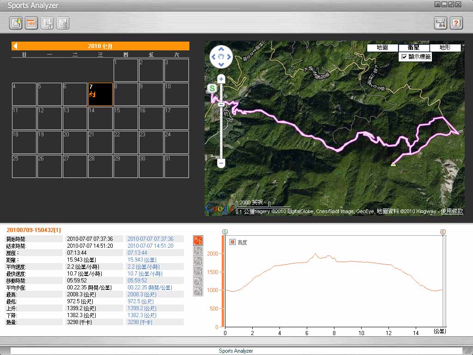Click the device settings icon beside help
The width and height of the screenshot is (473, 355).
coord(441,23)
